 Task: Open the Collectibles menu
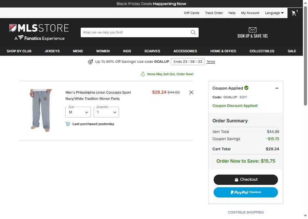pos(262,51)
